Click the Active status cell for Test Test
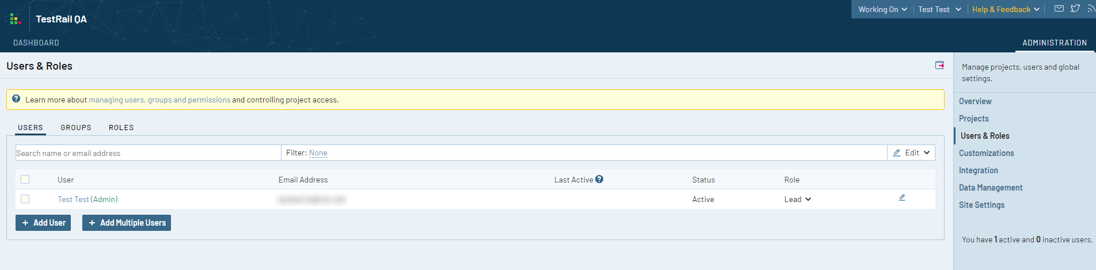1096x270 pixels. click(703, 199)
